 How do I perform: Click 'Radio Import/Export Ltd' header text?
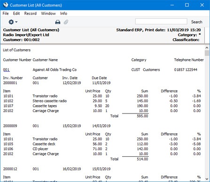click(26, 35)
